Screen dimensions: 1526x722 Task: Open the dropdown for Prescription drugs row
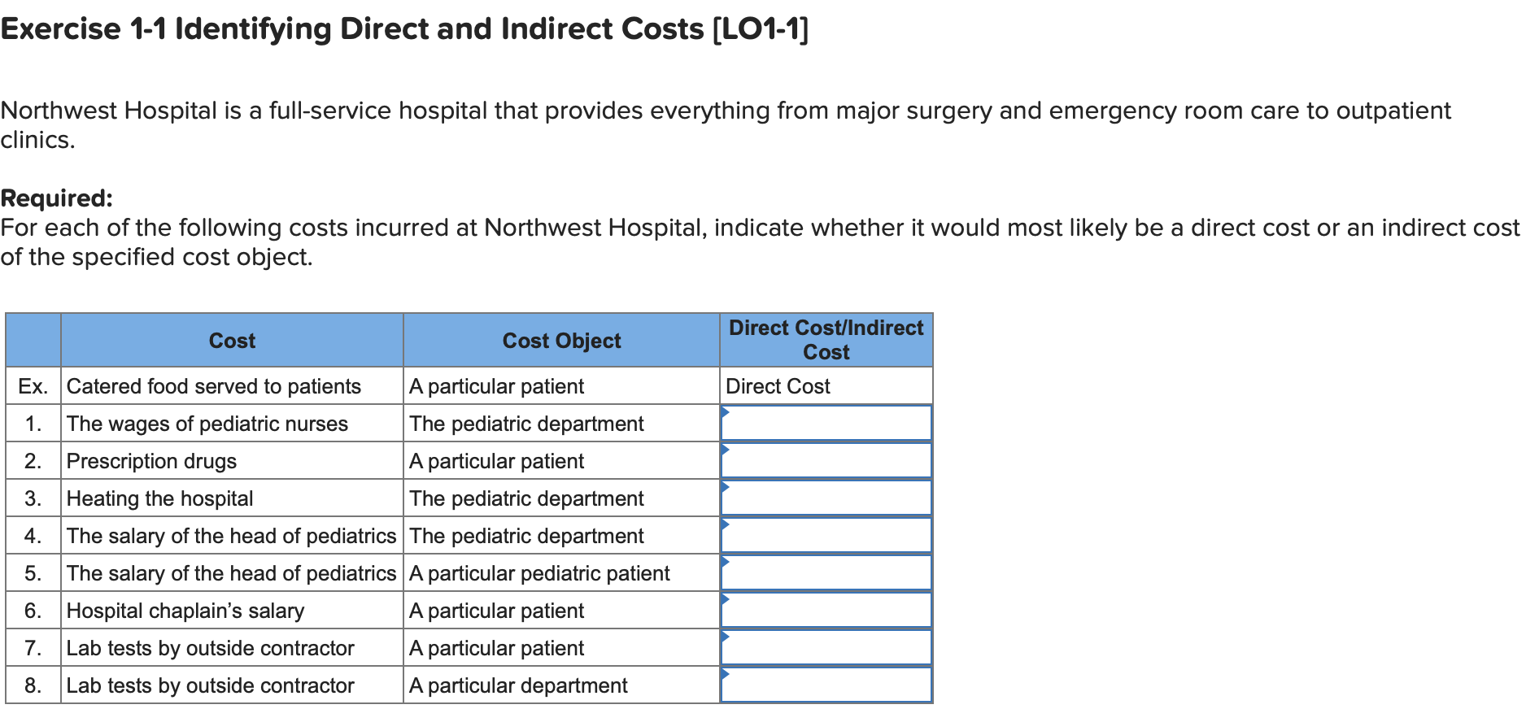point(826,460)
